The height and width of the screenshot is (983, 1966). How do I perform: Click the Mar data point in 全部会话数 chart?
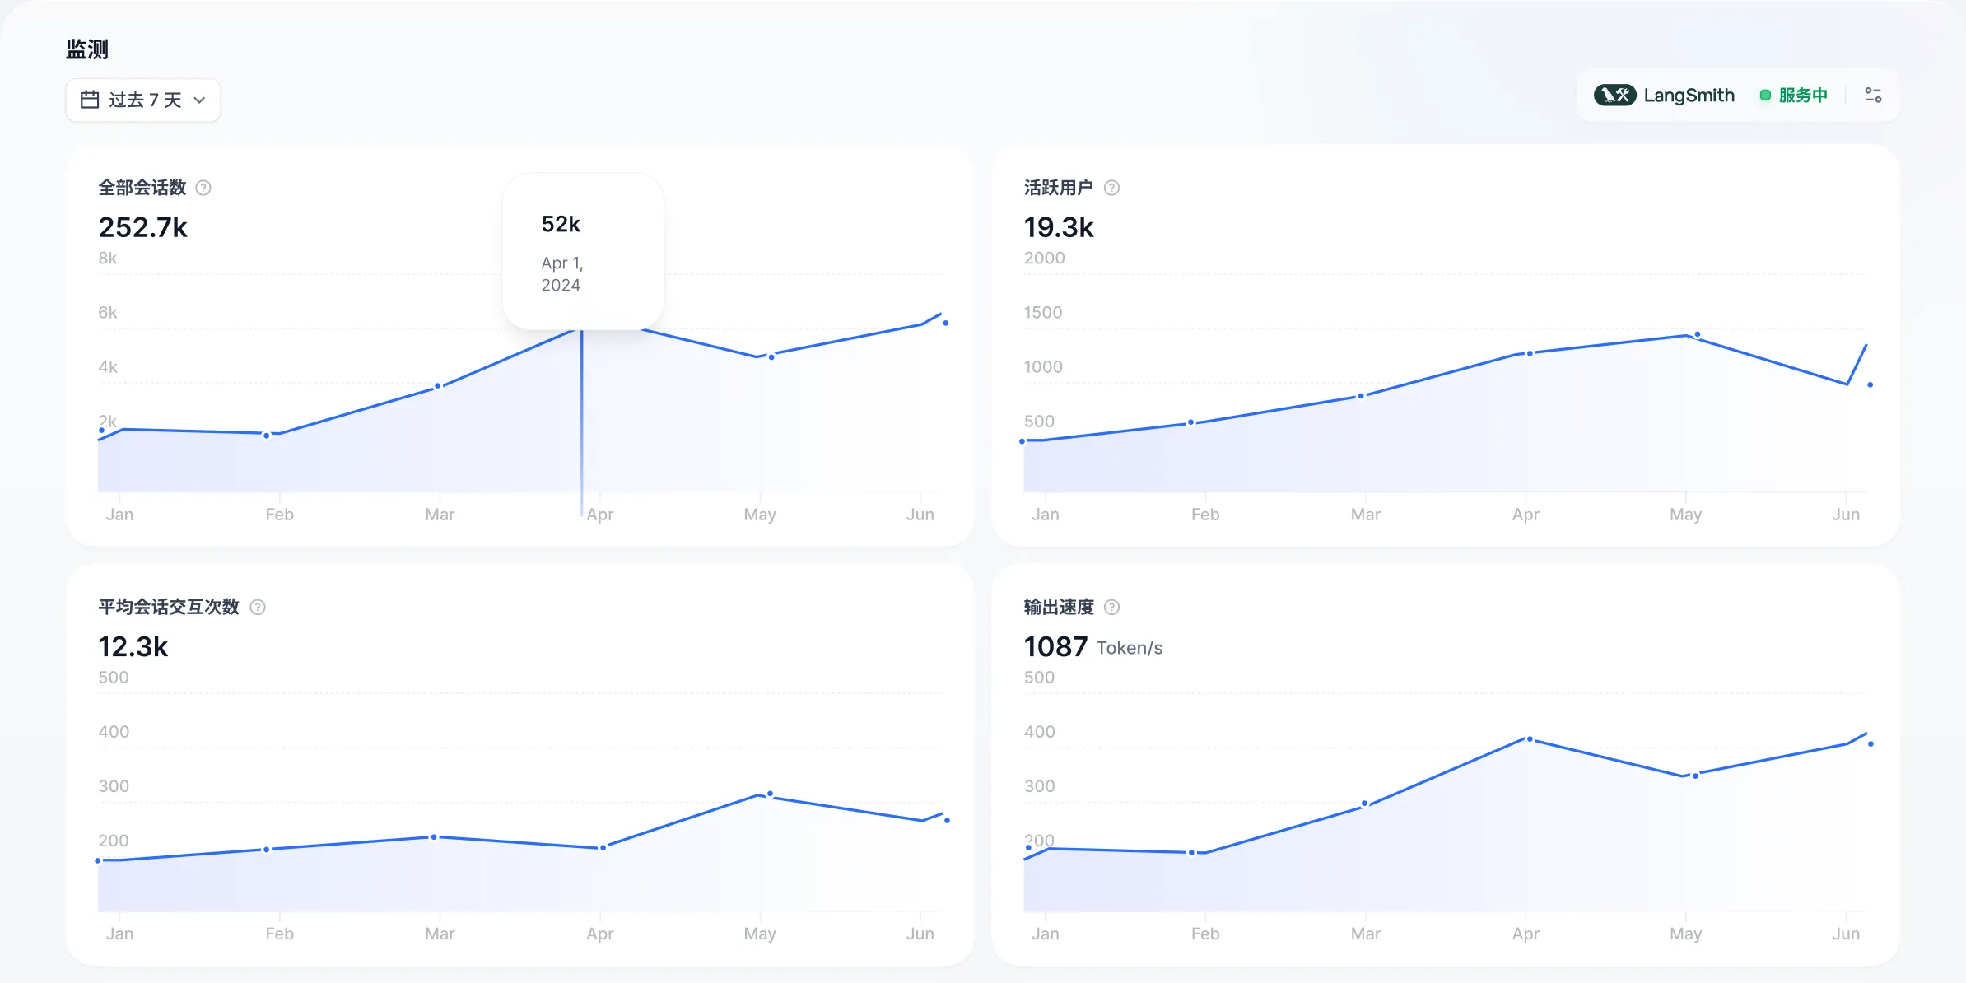(x=438, y=386)
